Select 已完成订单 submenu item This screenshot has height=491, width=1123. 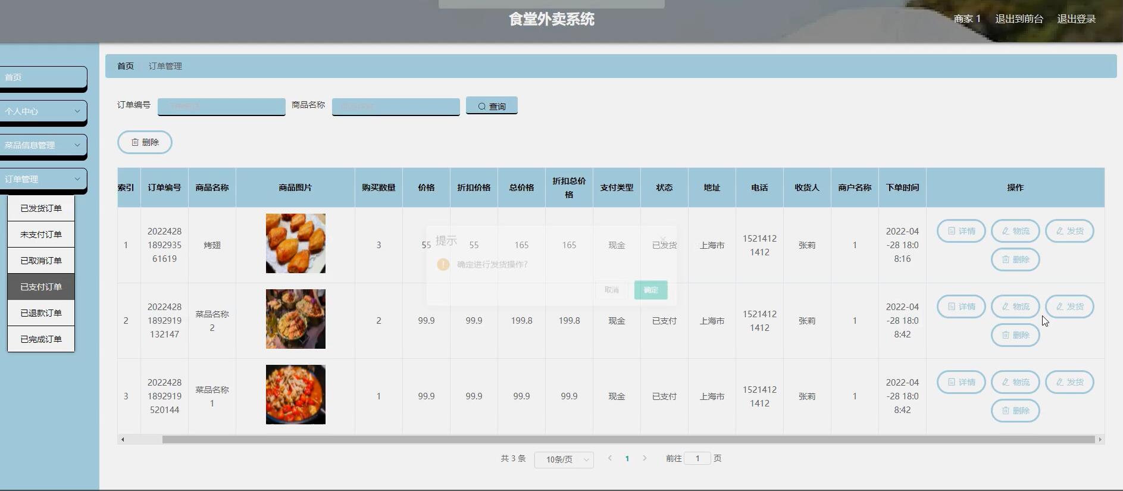click(41, 339)
